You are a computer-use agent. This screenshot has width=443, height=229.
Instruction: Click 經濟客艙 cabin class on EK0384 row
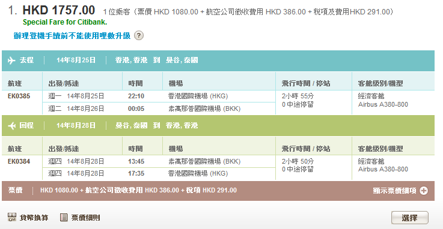(371, 161)
